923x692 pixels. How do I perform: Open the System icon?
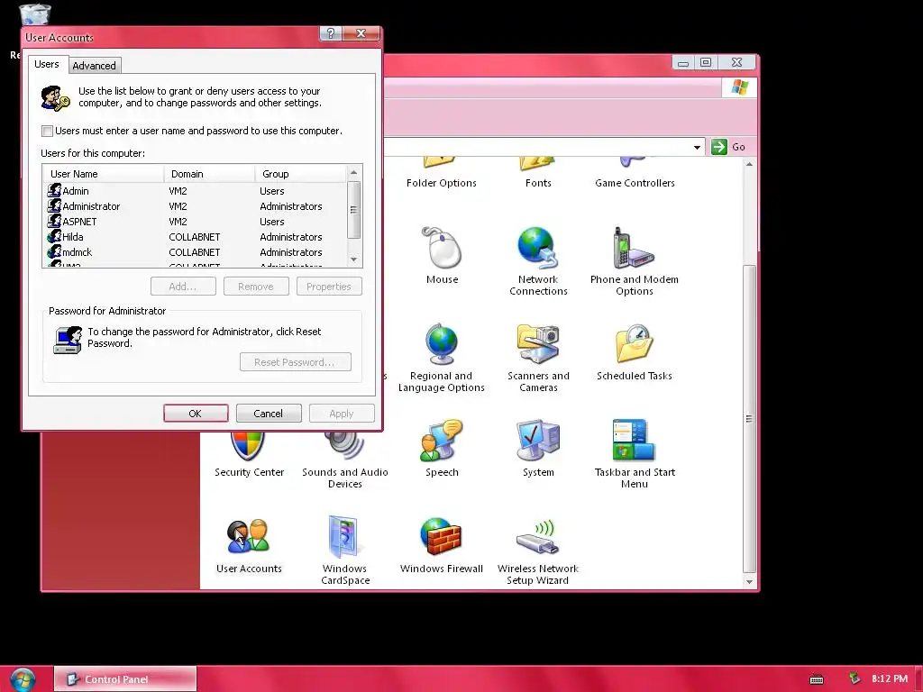(x=537, y=440)
